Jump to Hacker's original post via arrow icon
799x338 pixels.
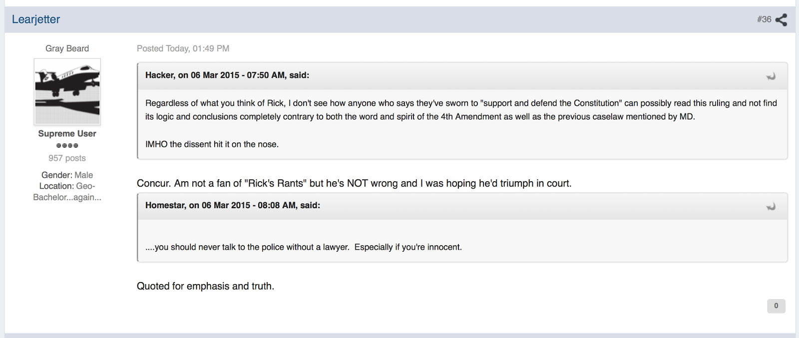[x=771, y=76]
